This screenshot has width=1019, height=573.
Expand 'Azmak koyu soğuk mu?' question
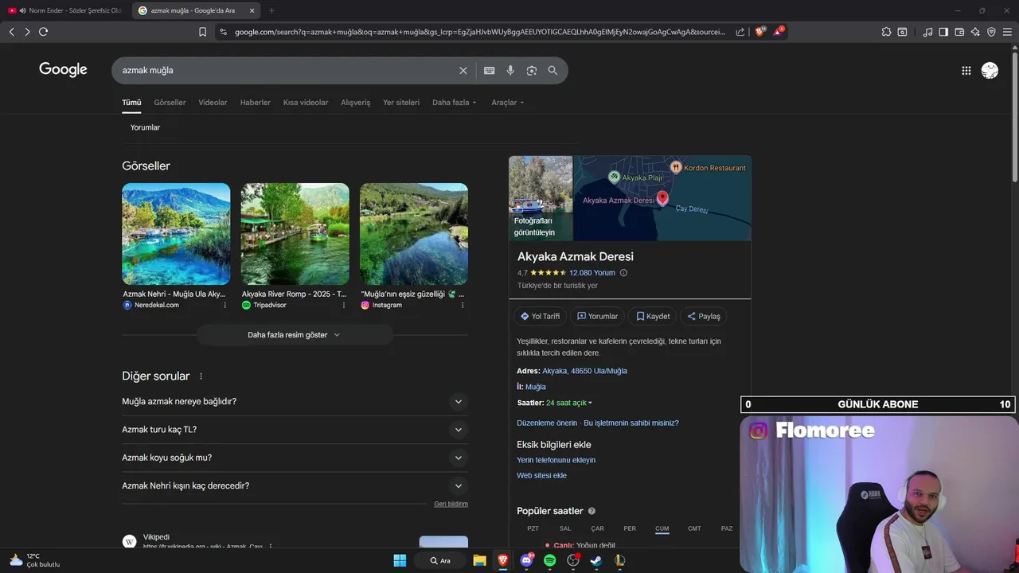click(x=295, y=458)
